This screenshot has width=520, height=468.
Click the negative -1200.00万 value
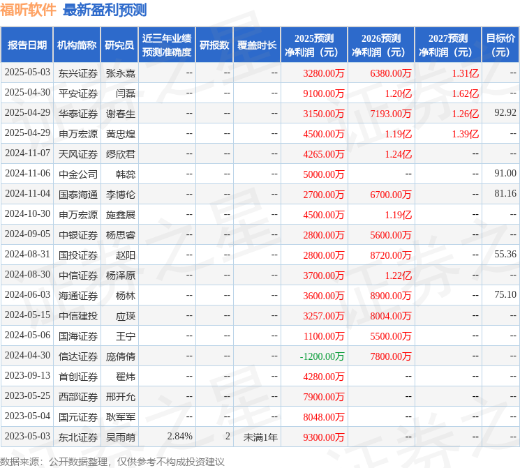pos(322,356)
